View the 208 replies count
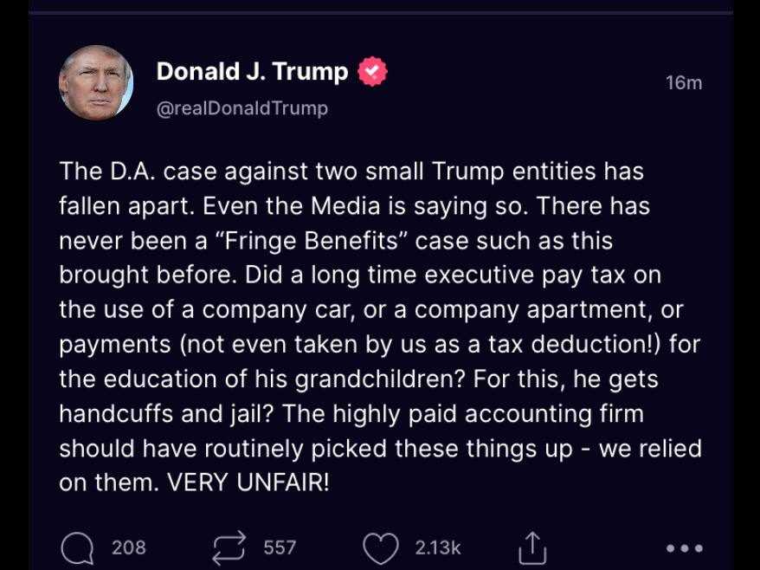The image size is (760, 570). coord(128,547)
